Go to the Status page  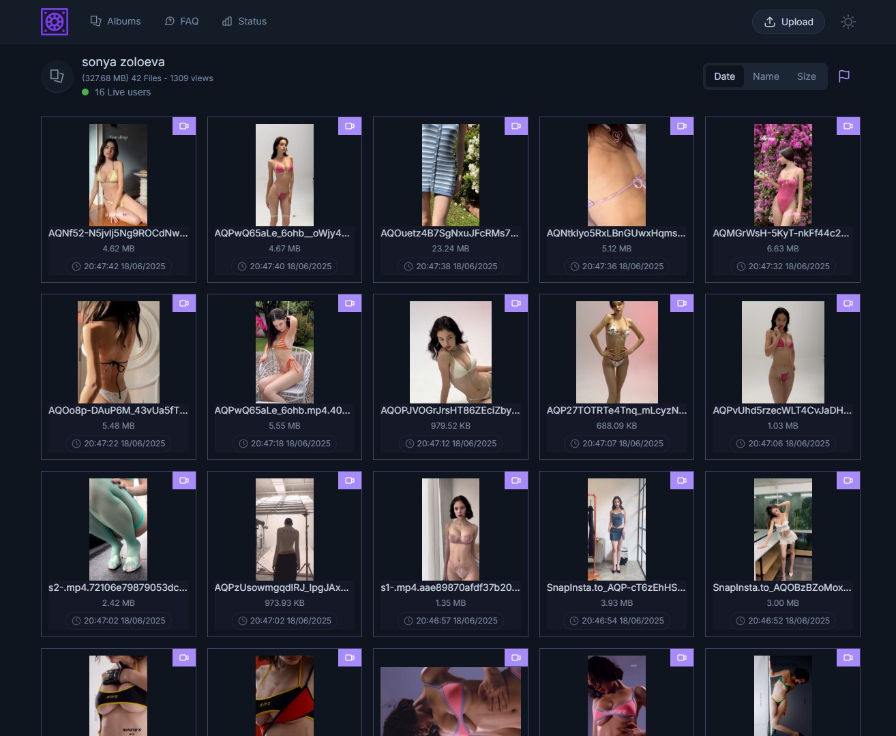click(244, 21)
